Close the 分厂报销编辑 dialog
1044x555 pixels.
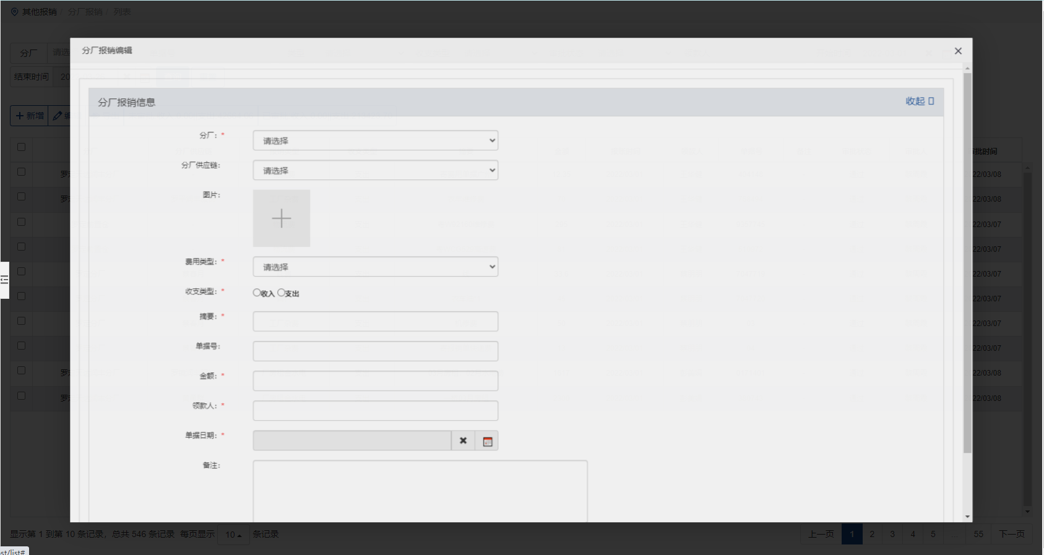point(958,51)
